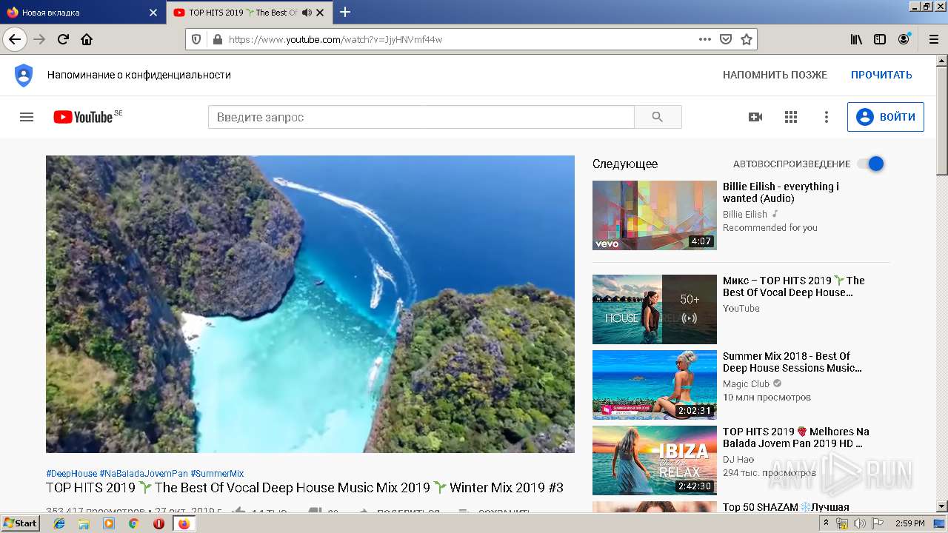Open TOP HITS 2019 Melhores Na Balada title
948x533 pixels.
pyautogui.click(x=796, y=438)
